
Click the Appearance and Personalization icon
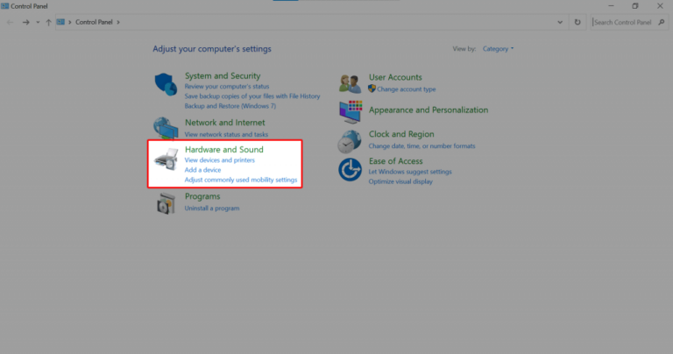pos(351,111)
